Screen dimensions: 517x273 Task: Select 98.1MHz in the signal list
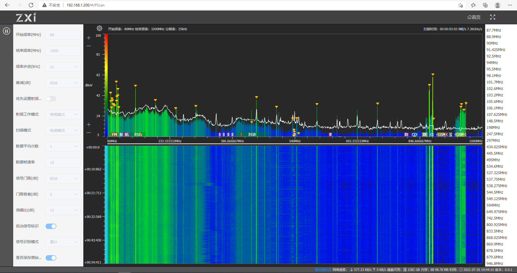tap(494, 76)
